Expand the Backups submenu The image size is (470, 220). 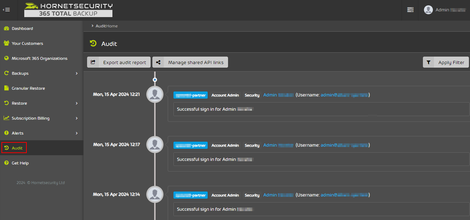[x=20, y=73]
